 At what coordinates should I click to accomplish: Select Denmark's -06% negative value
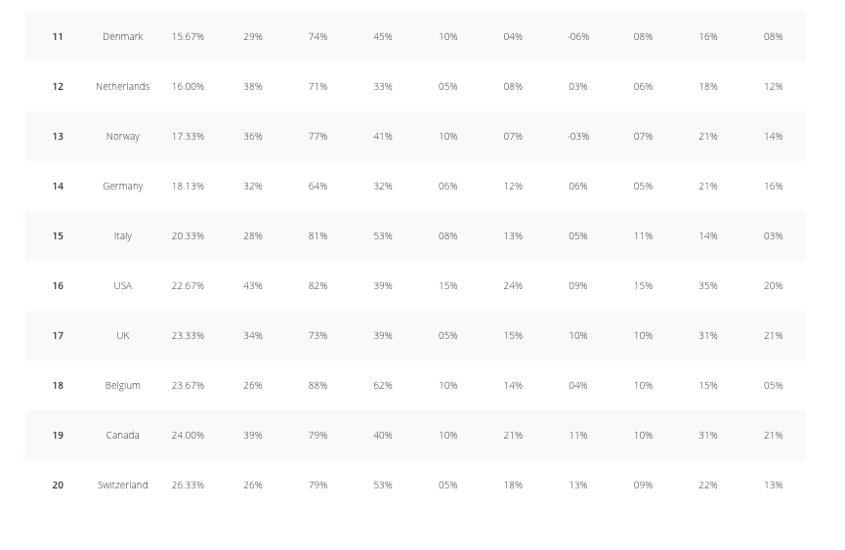(577, 36)
